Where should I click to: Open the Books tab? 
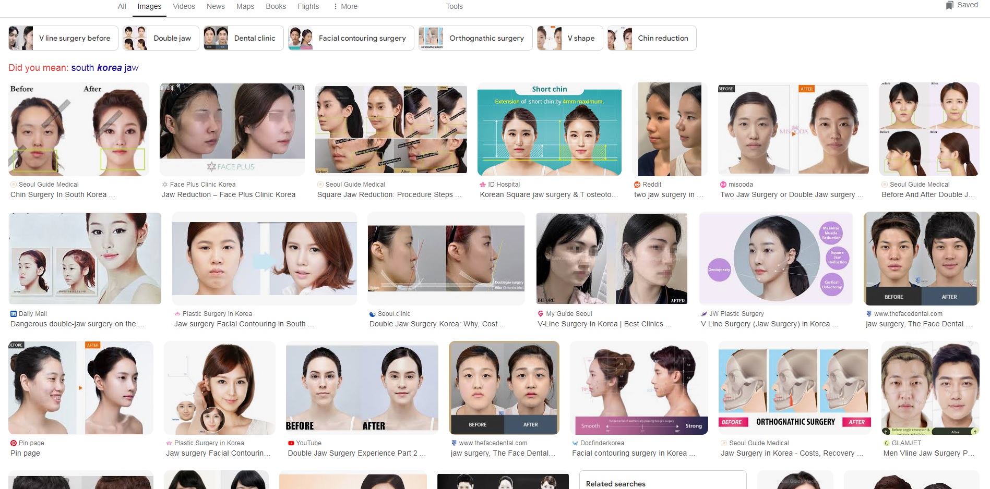276,6
